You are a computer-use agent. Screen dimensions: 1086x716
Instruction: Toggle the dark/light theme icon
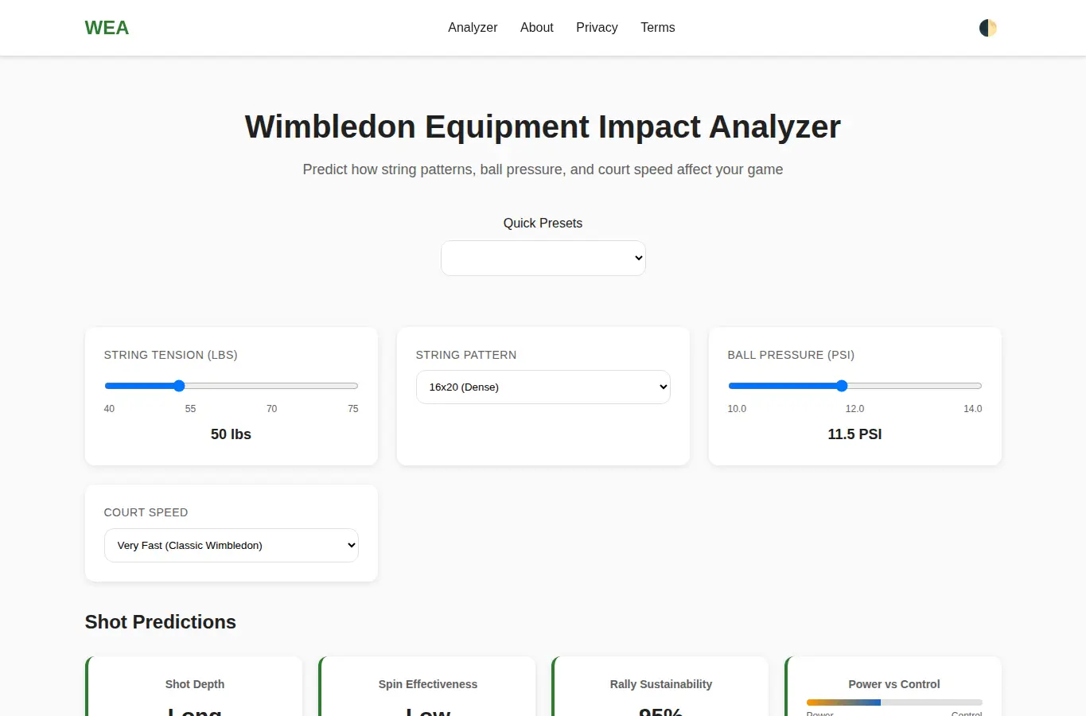click(987, 28)
